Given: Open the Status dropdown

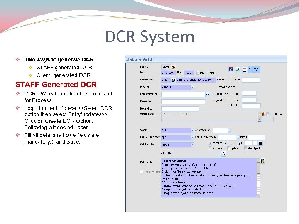Looking at the screenshot, I should (192, 131).
